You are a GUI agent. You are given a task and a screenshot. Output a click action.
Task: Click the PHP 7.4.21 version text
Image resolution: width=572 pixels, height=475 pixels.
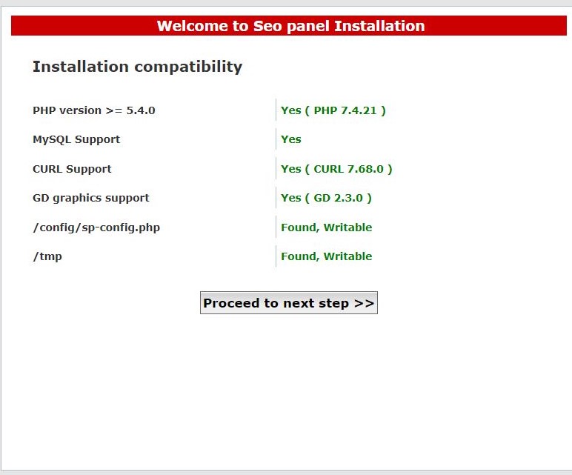click(345, 110)
